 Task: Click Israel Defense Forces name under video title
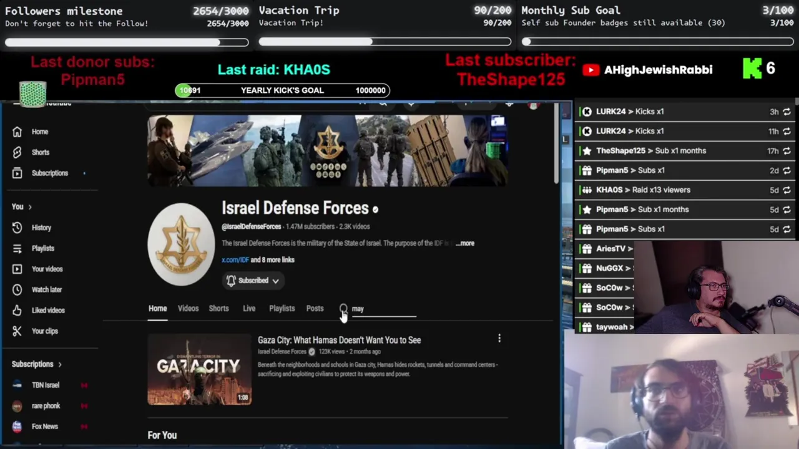click(x=282, y=352)
